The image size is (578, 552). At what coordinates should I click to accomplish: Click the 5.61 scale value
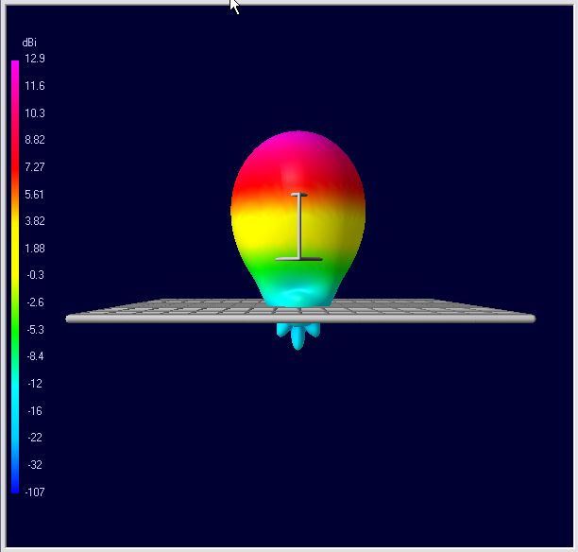[34, 195]
